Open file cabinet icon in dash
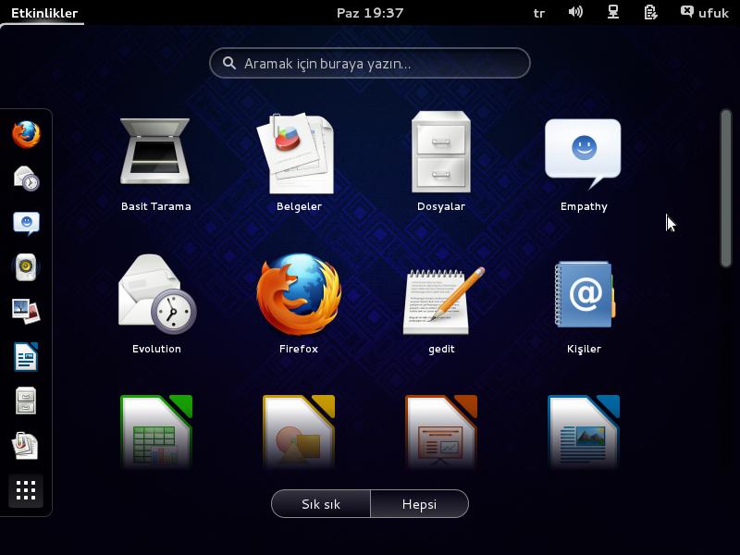Viewport: 740px width, 555px height. point(26,401)
